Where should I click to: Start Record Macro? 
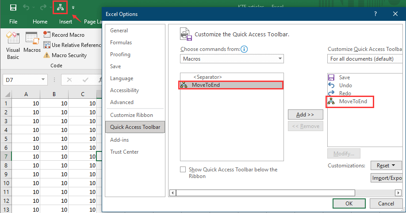click(x=64, y=35)
